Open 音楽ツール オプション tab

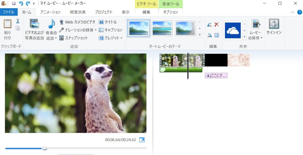coord(170,12)
